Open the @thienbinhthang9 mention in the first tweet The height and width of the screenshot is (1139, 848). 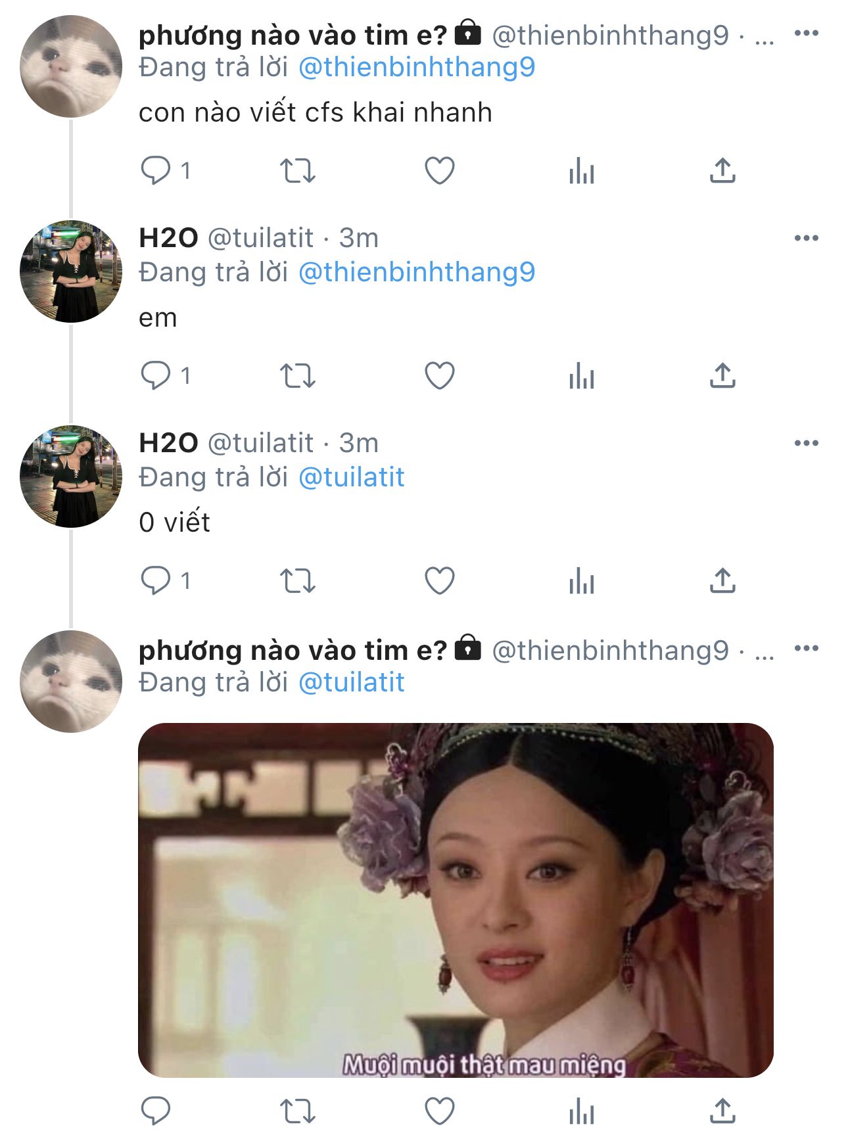[x=417, y=68]
